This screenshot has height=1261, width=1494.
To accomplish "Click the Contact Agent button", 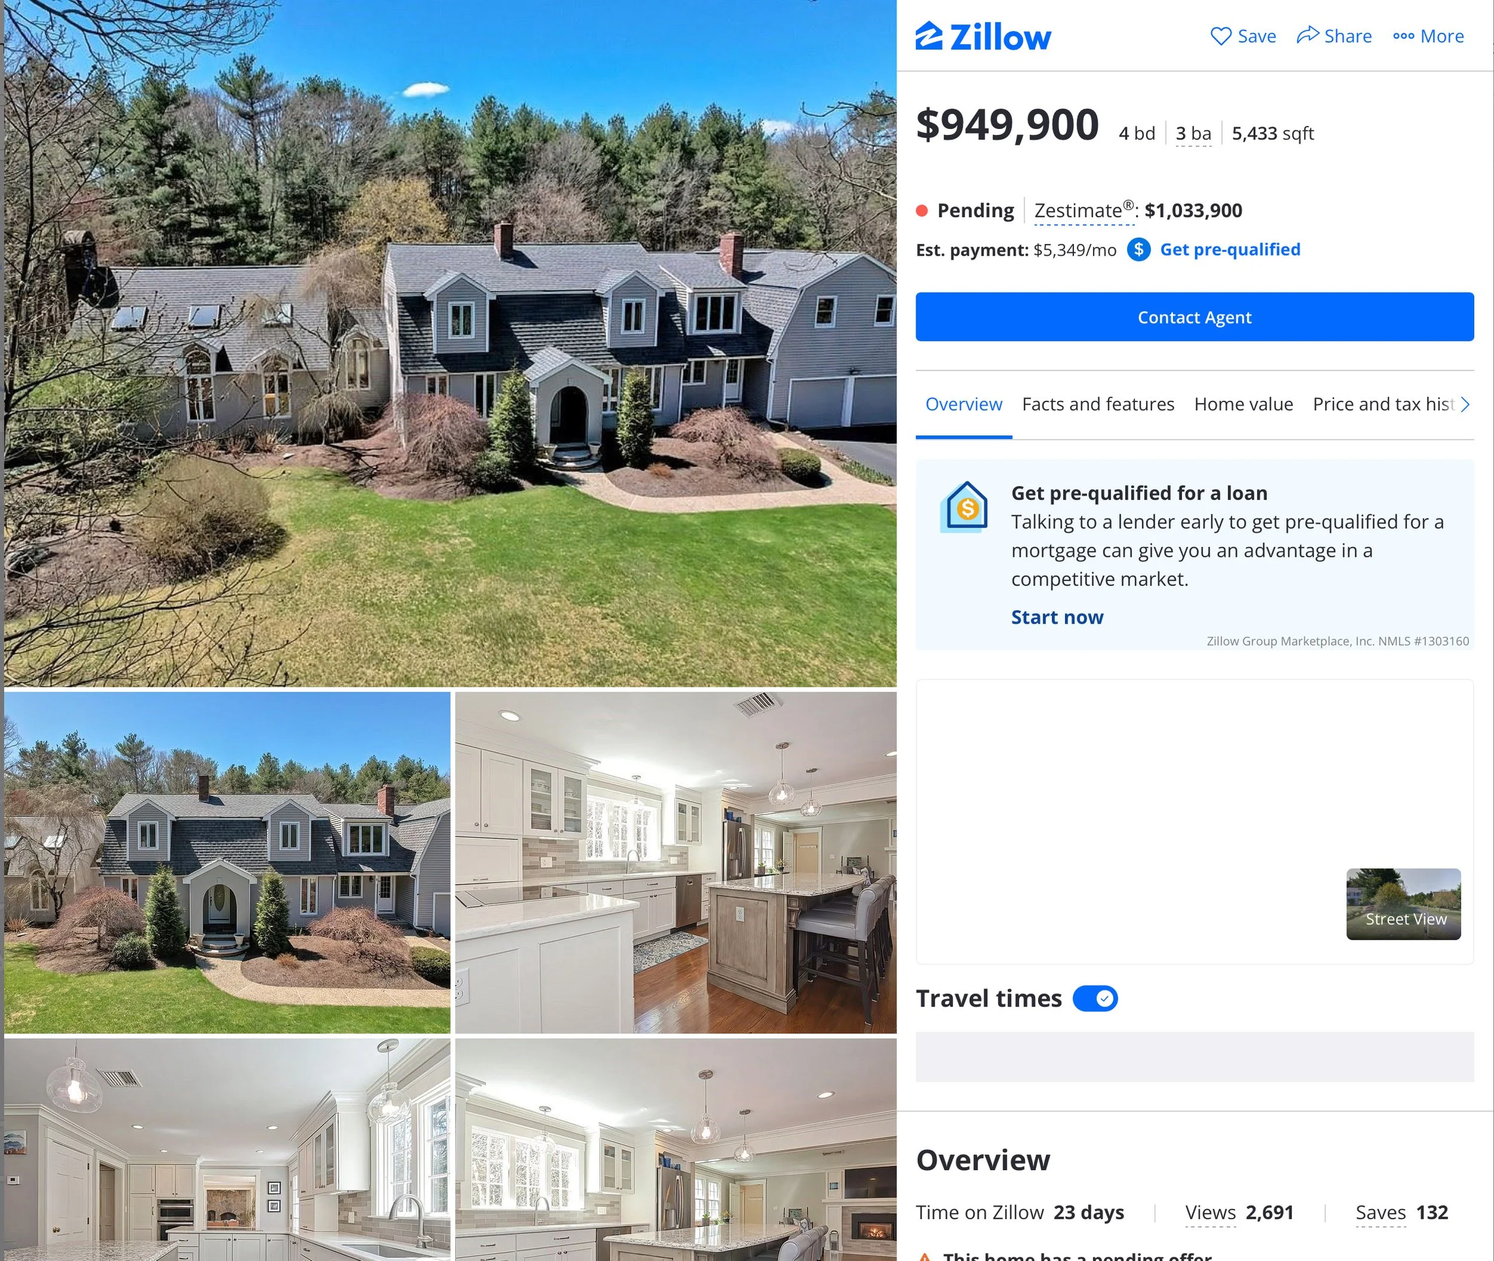I will [x=1195, y=317].
